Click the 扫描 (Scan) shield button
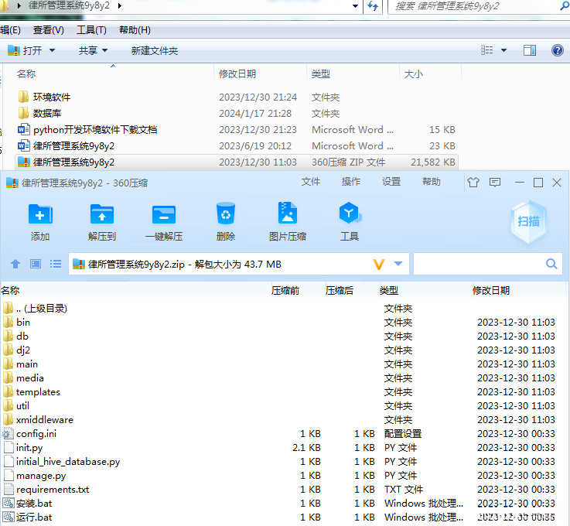This screenshot has height=526, width=570. point(528,221)
